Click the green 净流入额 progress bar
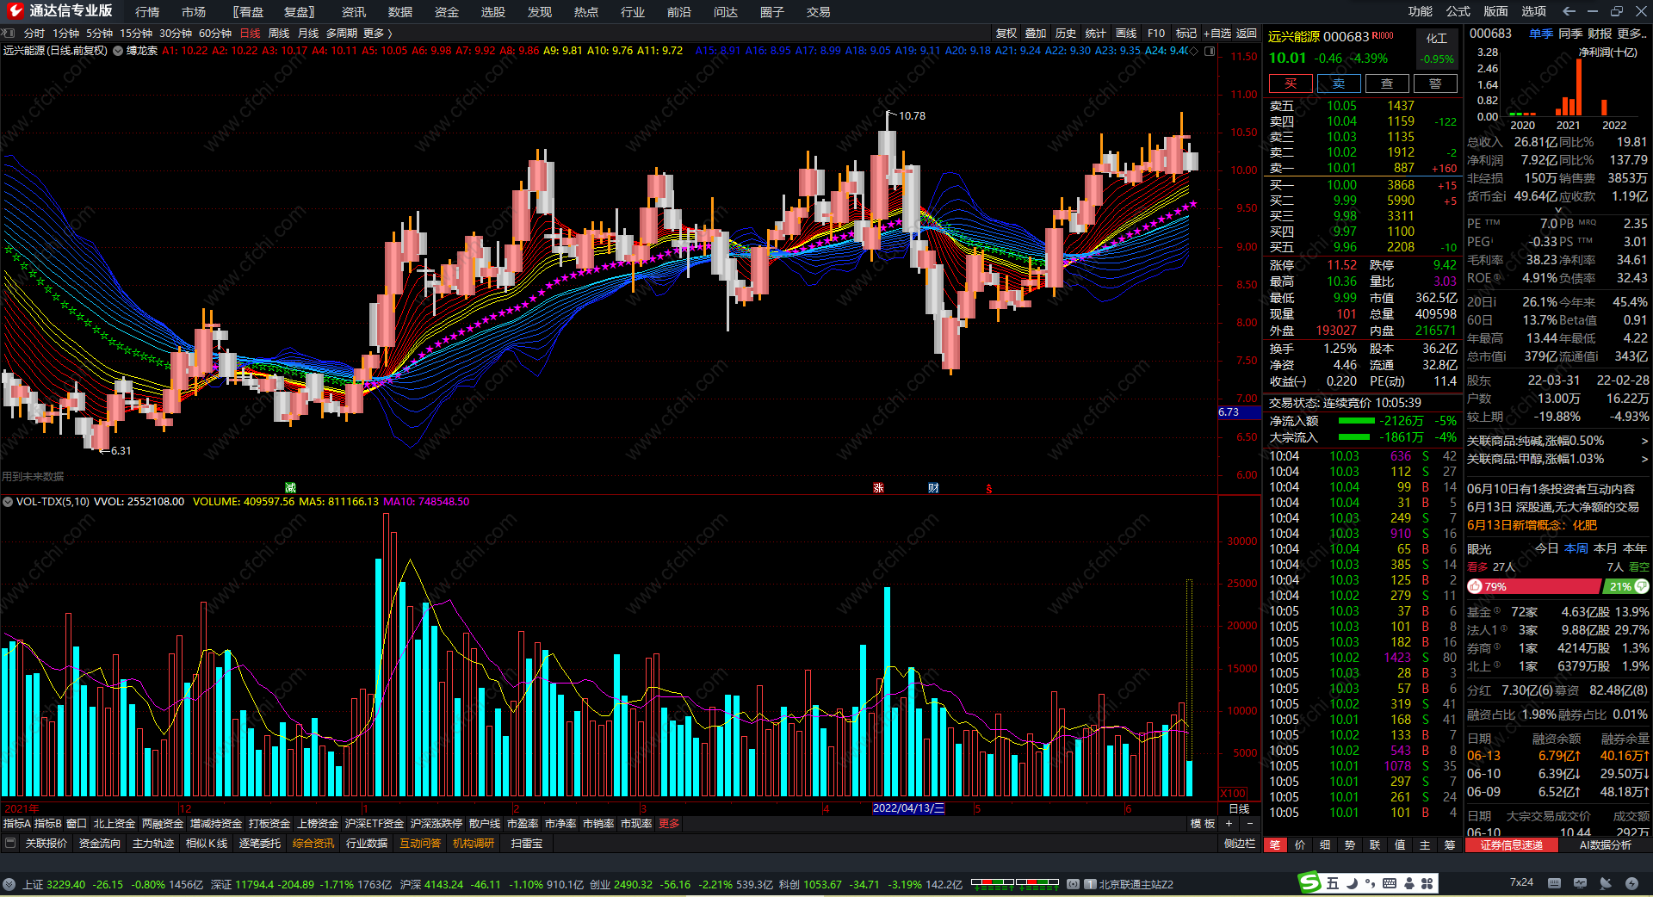The width and height of the screenshot is (1653, 897). tap(1357, 421)
